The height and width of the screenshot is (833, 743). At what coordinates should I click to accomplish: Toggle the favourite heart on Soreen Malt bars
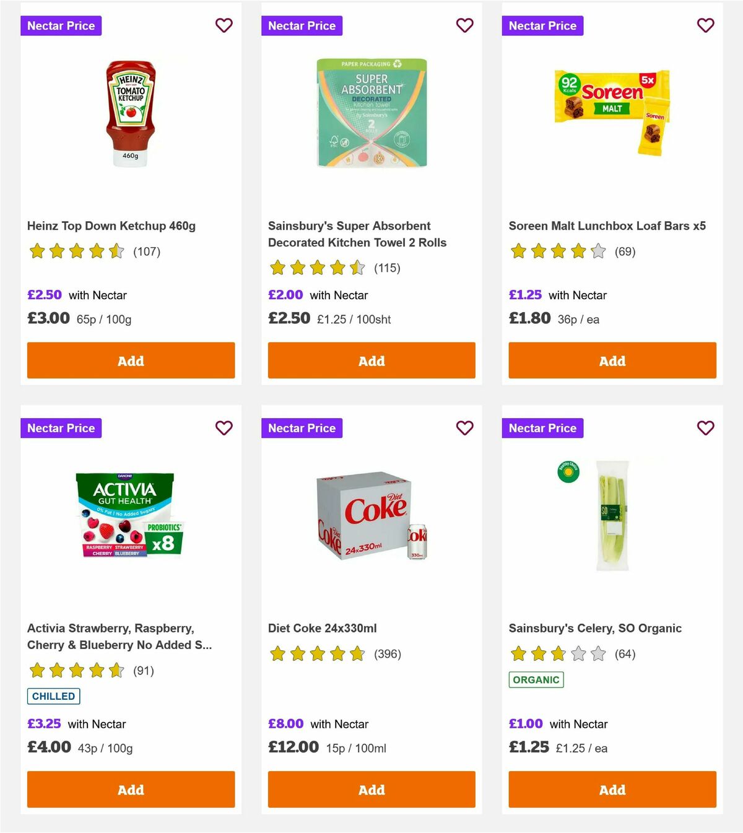coord(705,25)
